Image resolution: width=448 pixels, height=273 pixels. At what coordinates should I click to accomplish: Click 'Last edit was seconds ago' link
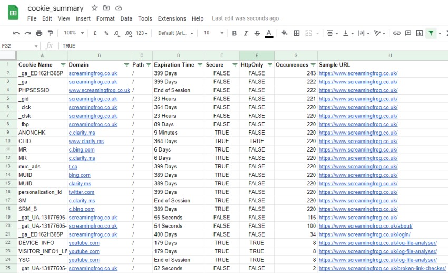pyautogui.click(x=245, y=18)
